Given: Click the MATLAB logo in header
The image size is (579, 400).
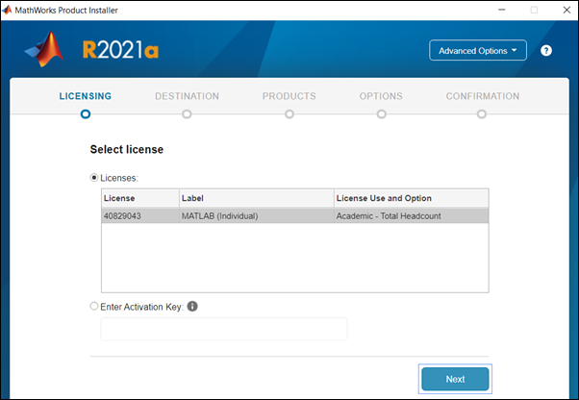Looking at the screenshot, I should click(x=44, y=49).
